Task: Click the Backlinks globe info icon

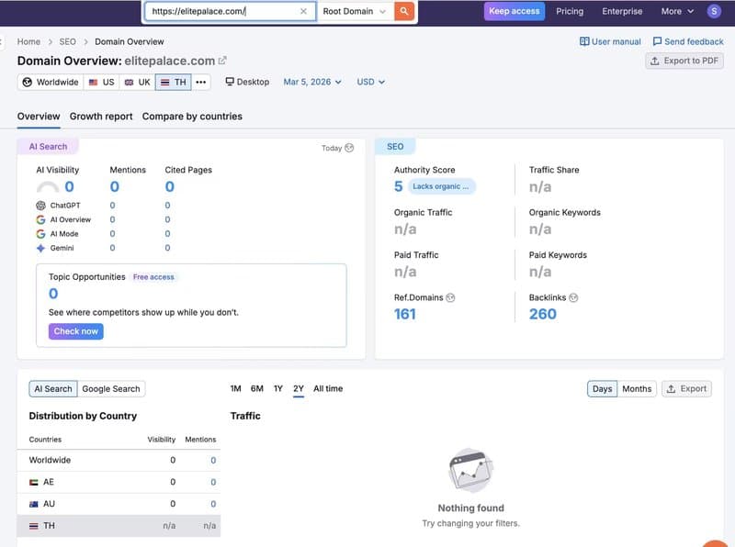Action: click(x=573, y=298)
